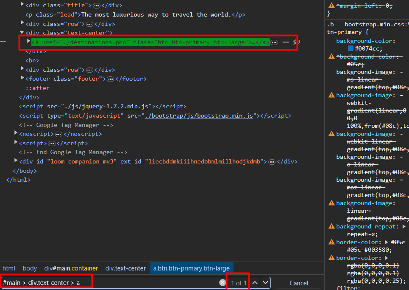Click the repeat-x property value
This screenshot has width=409, height=290.
tap(361, 234)
